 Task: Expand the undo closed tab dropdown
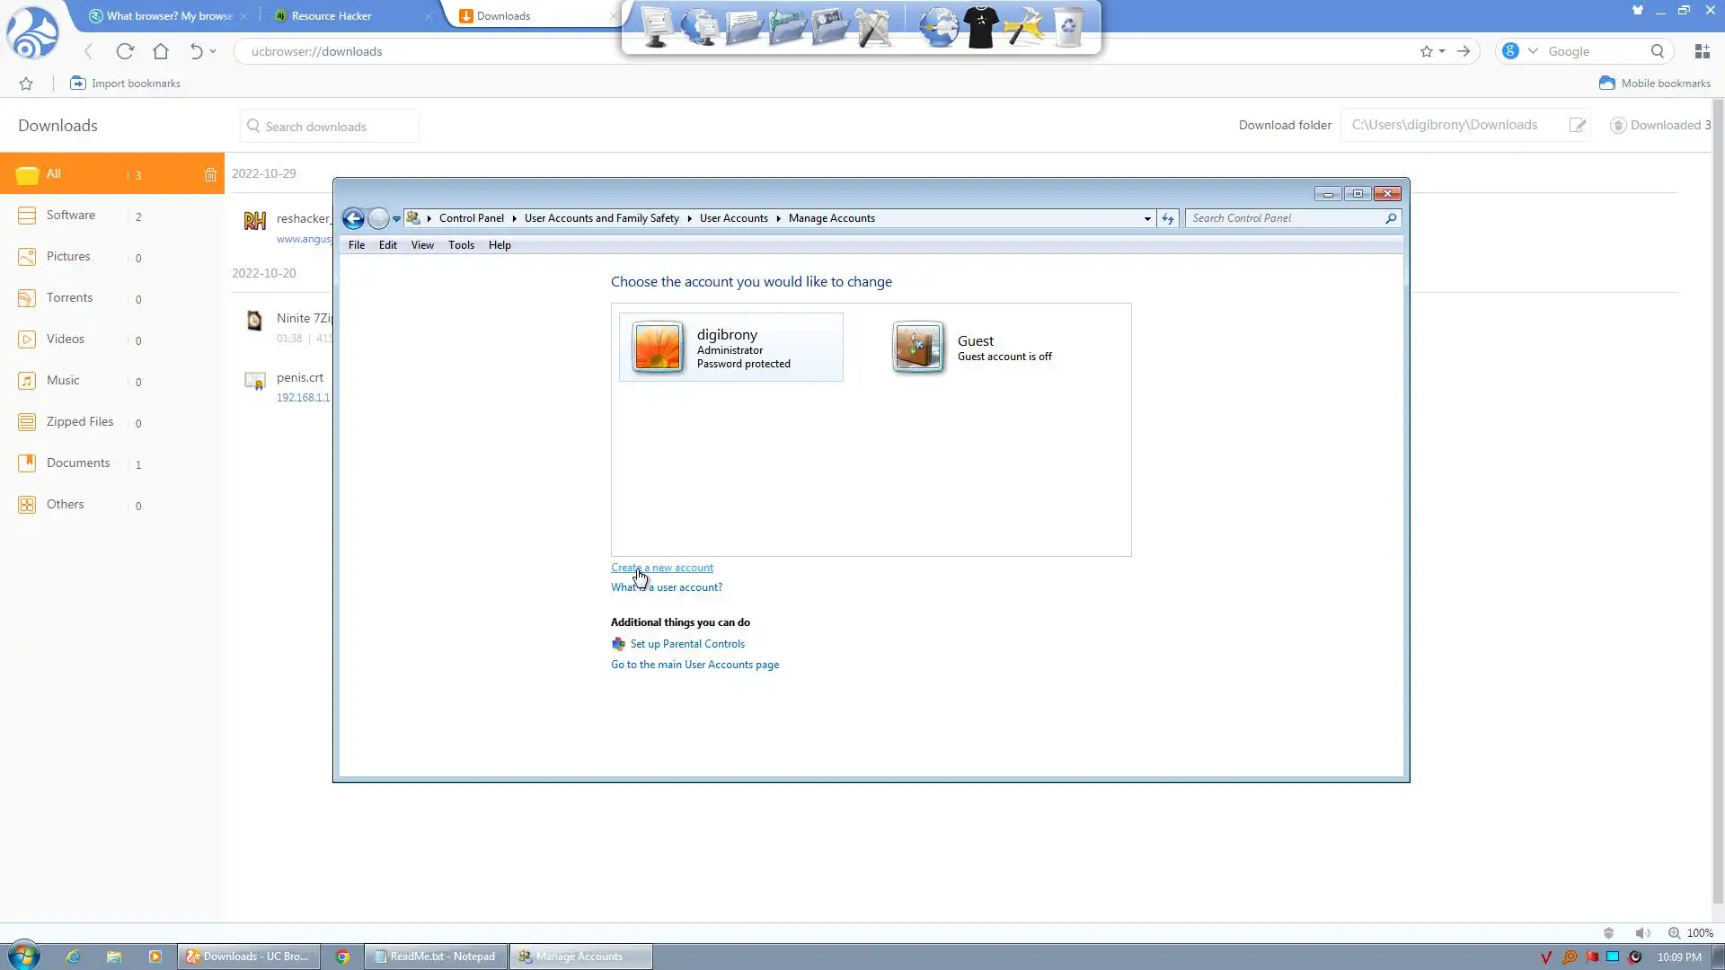[x=213, y=51]
